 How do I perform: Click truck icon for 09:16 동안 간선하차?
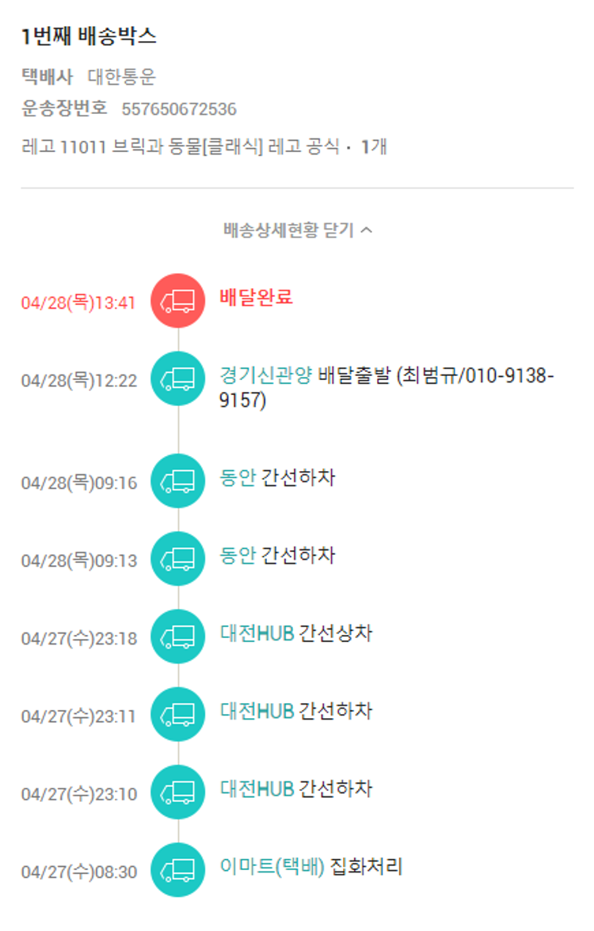click(178, 481)
